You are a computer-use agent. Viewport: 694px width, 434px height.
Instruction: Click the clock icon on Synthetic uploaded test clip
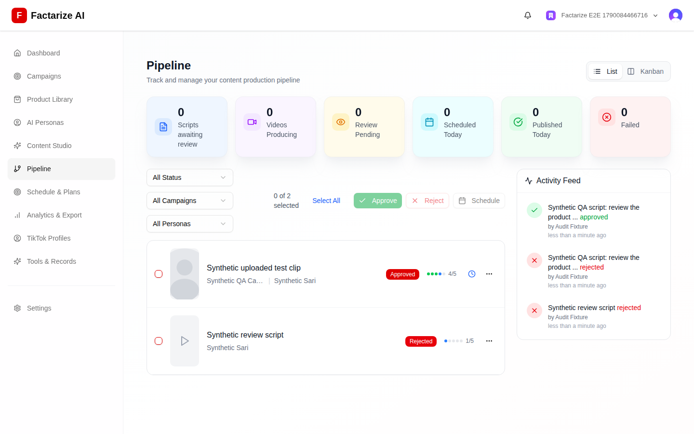click(472, 274)
